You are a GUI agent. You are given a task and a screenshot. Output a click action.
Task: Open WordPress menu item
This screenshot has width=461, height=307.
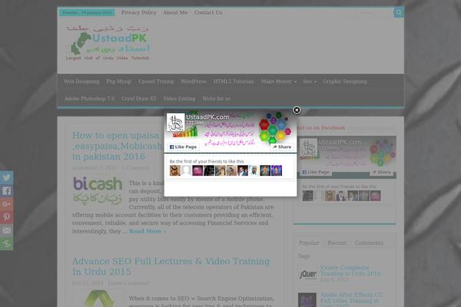click(194, 81)
